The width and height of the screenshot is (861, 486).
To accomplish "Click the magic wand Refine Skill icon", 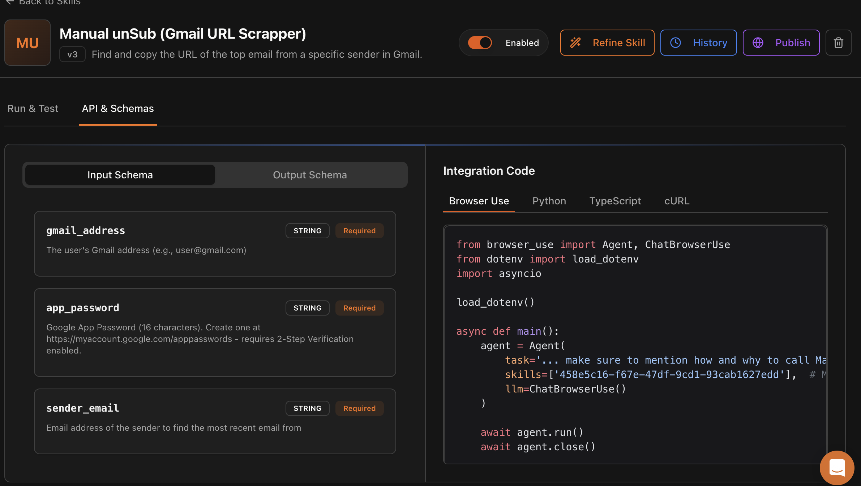I will tap(575, 43).
